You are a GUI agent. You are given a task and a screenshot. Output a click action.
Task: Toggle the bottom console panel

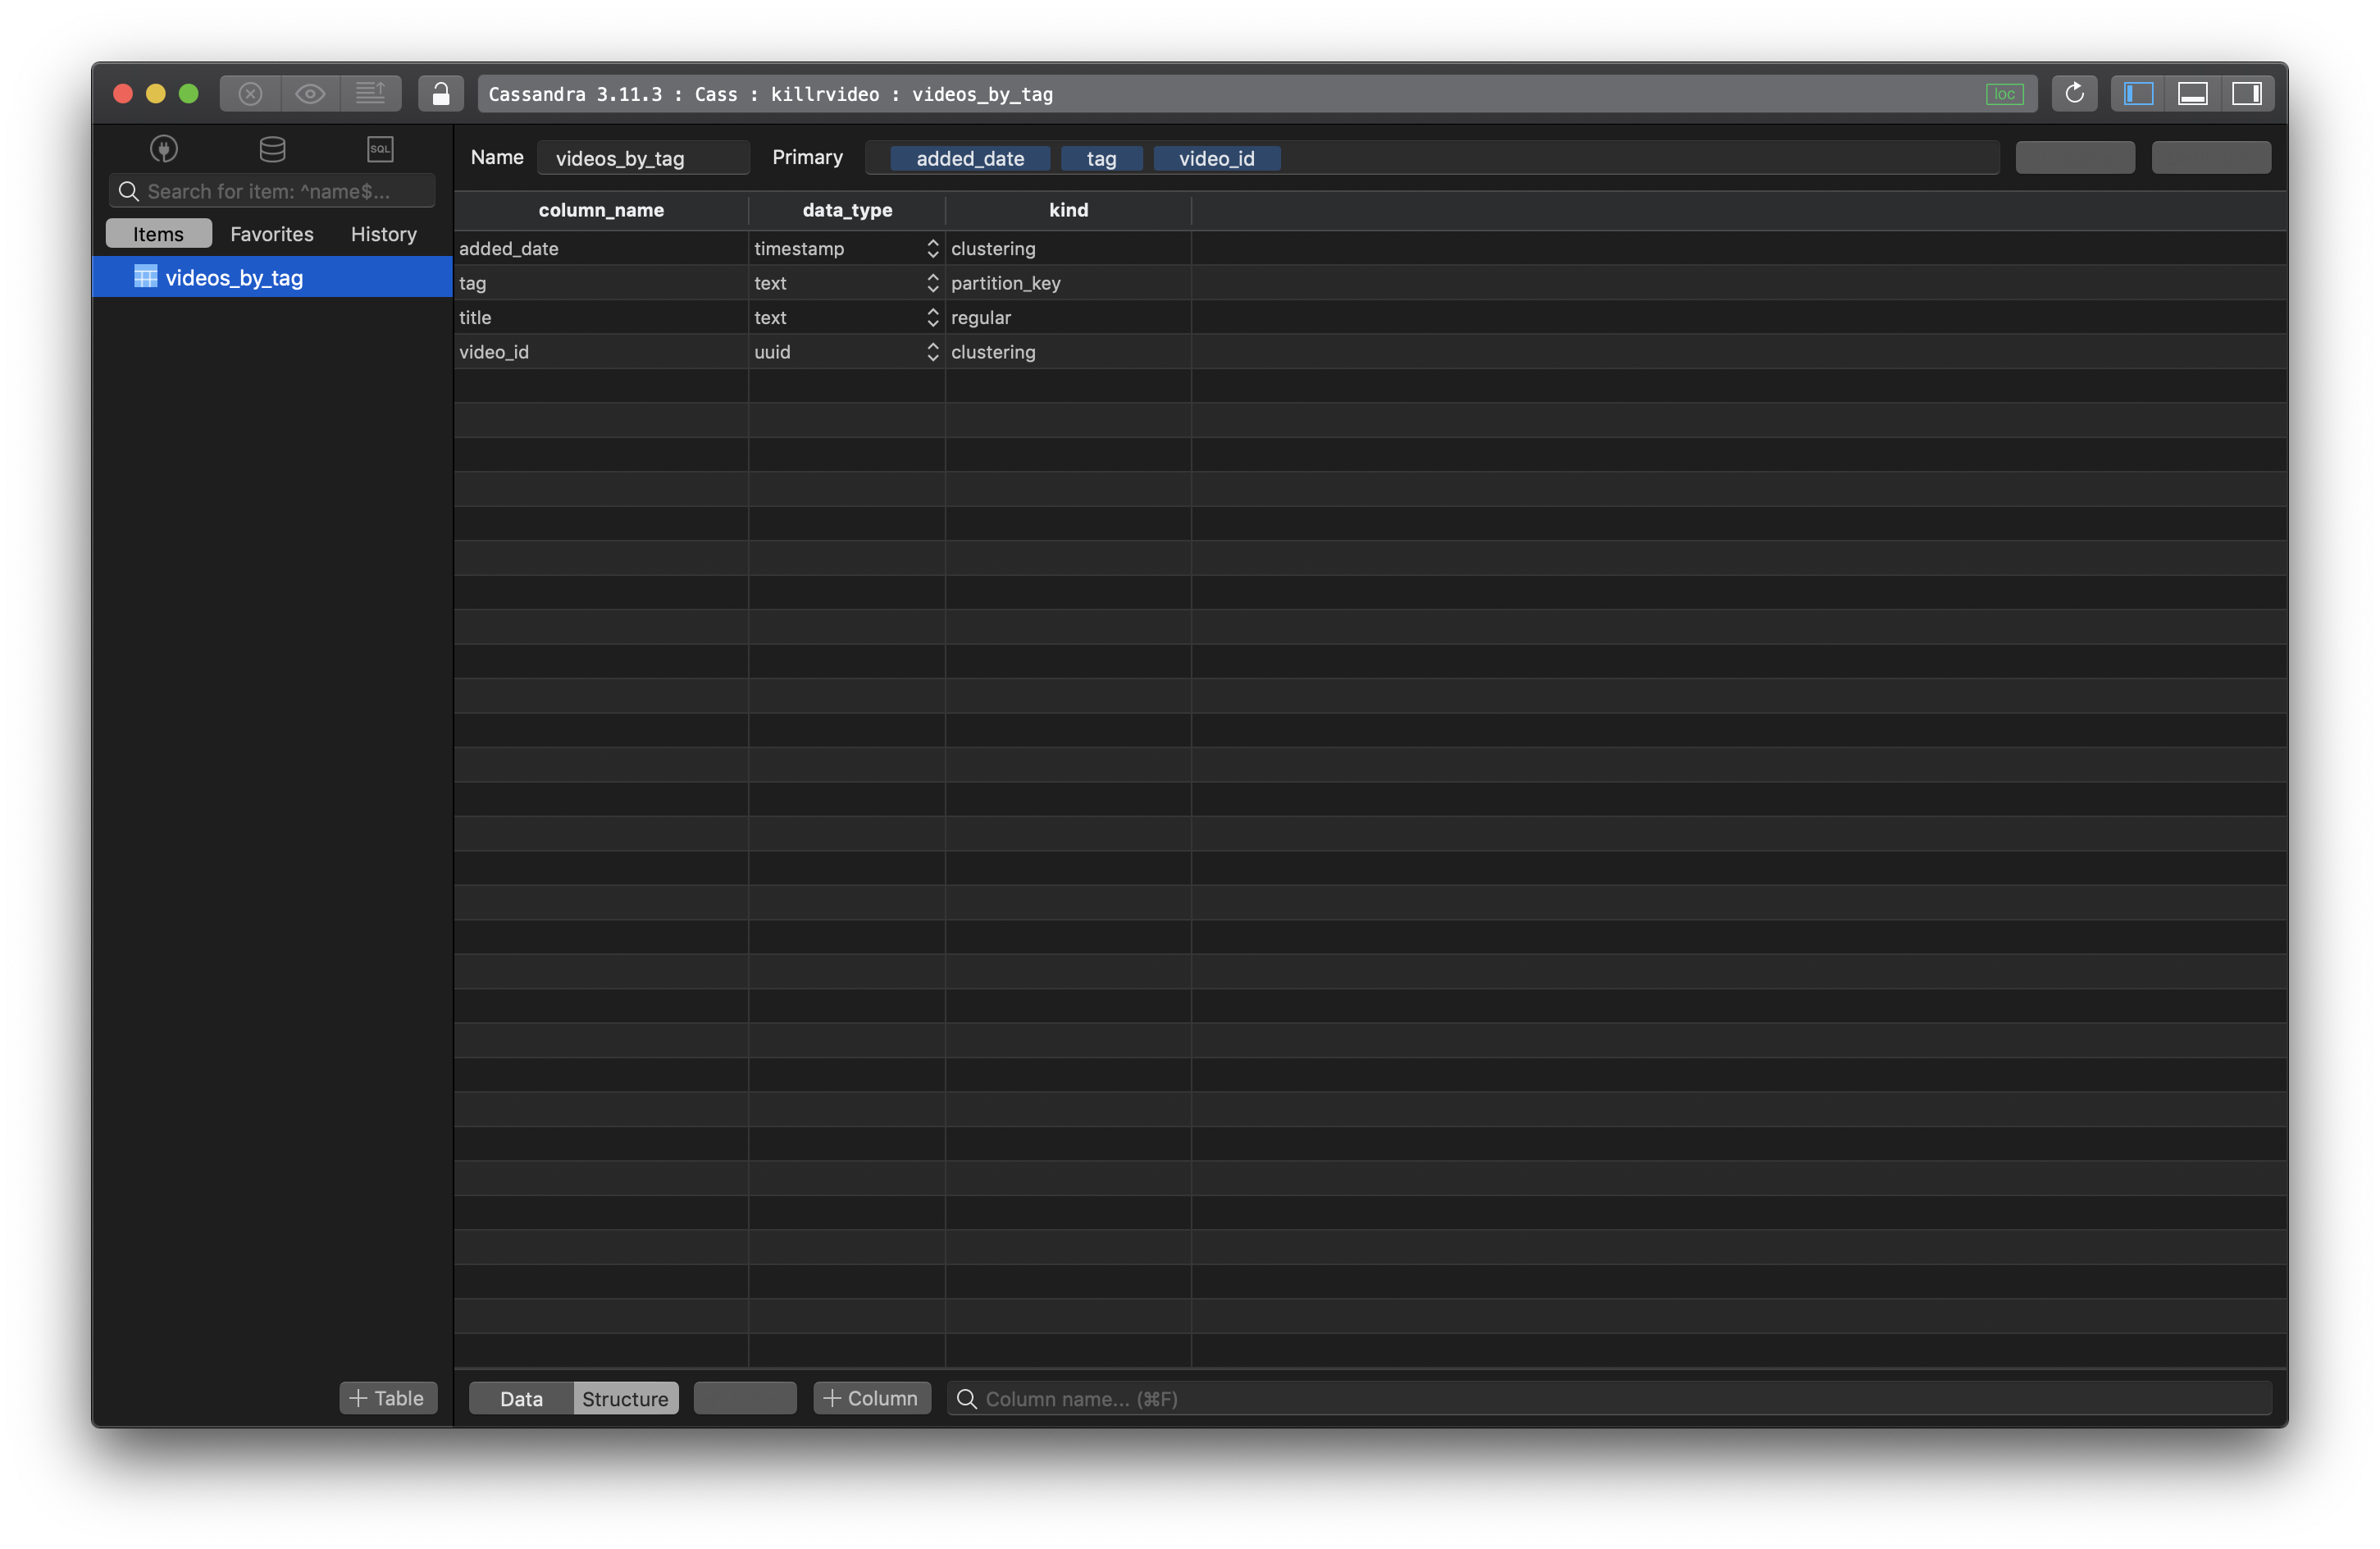(2192, 94)
